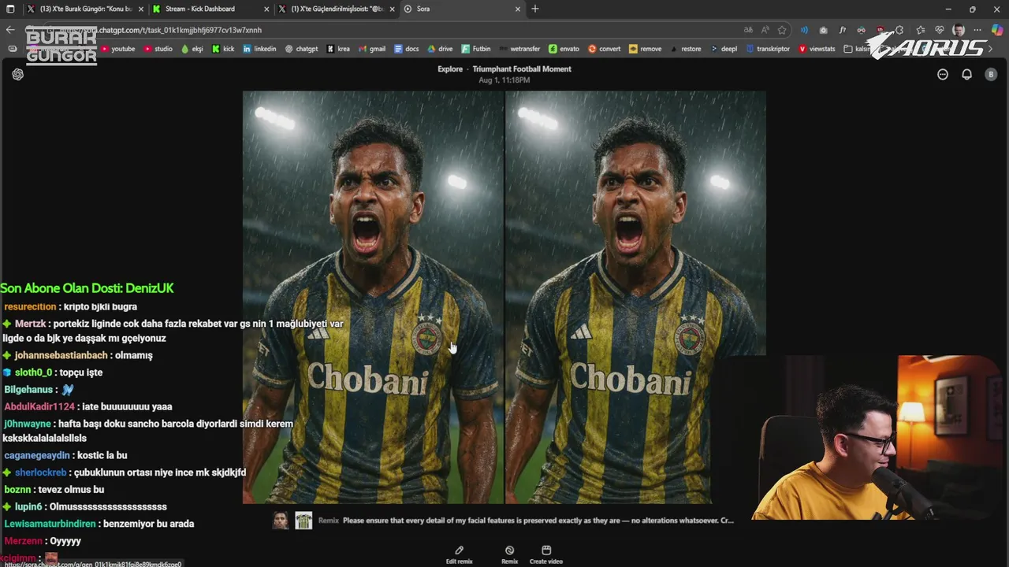The image size is (1009, 567).
Task: Open the kick bookmark
Action: (223, 49)
